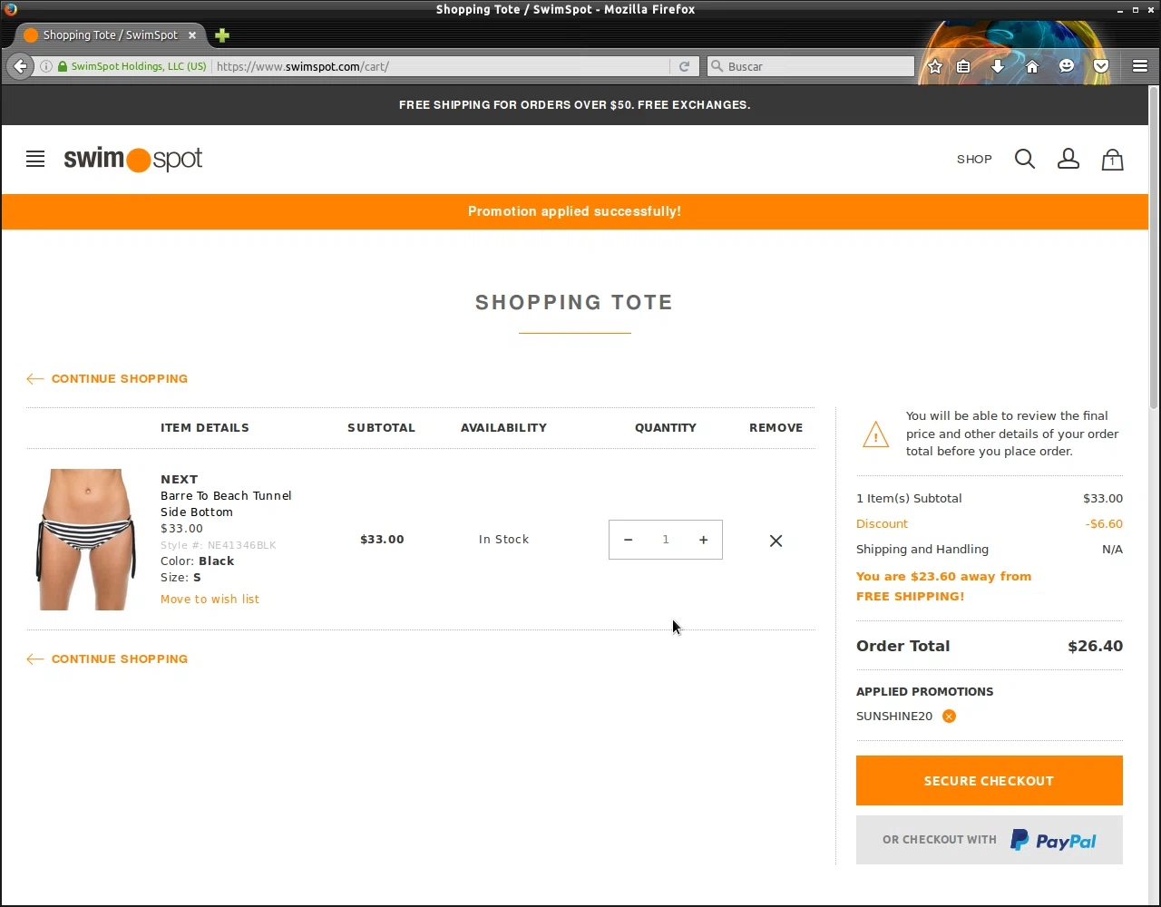1161x907 pixels.
Task: Click the bottom CONTINUE SHOPPING link
Action: click(x=120, y=658)
